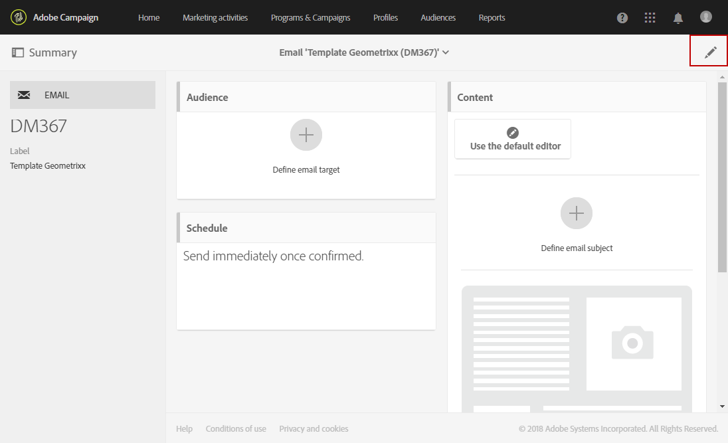728x443 pixels.
Task: Open the user profile avatar
Action: pyautogui.click(x=705, y=17)
